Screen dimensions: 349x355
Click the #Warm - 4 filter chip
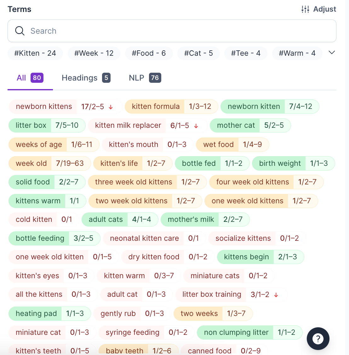[297, 53]
